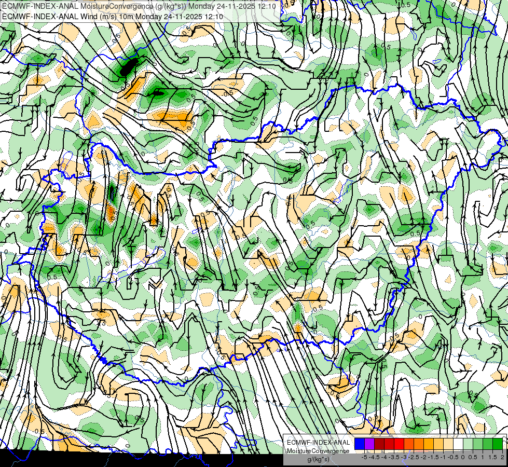Viewport: 508px width, 467px height.
Task: Click the purple legend swatch between -5 and -4.5
Action: [x=369, y=444]
